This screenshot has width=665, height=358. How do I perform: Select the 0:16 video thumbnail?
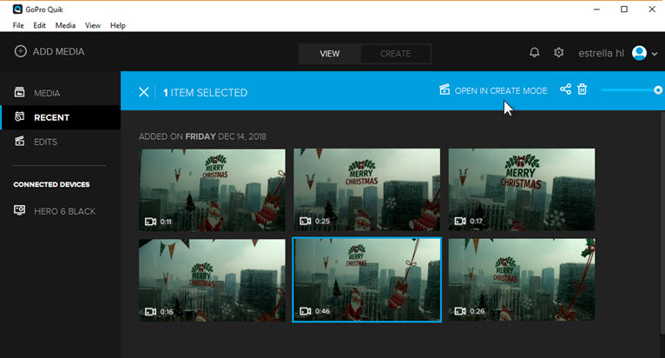click(212, 280)
